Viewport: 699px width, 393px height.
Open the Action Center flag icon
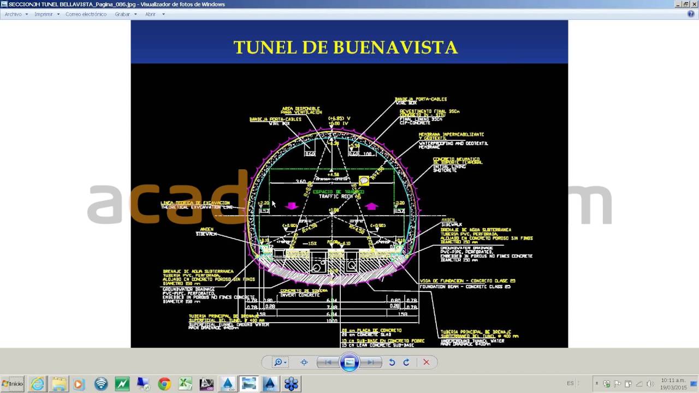point(618,384)
